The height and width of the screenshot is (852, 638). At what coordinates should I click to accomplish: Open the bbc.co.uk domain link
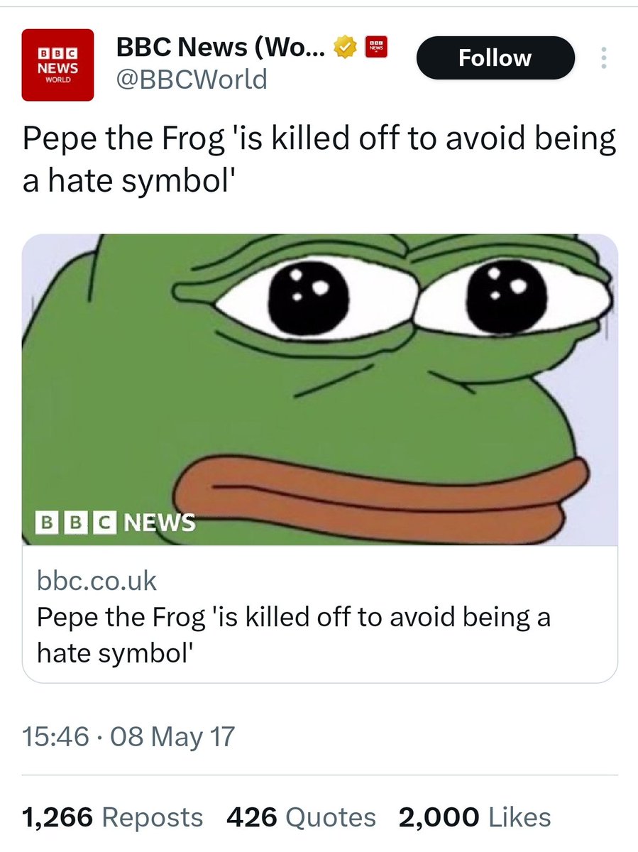pos(97,581)
